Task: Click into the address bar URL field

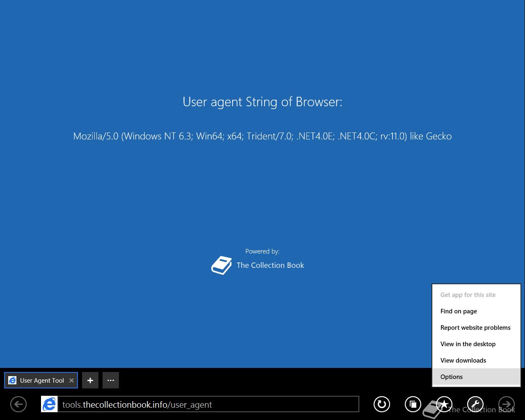Action: click(x=208, y=404)
